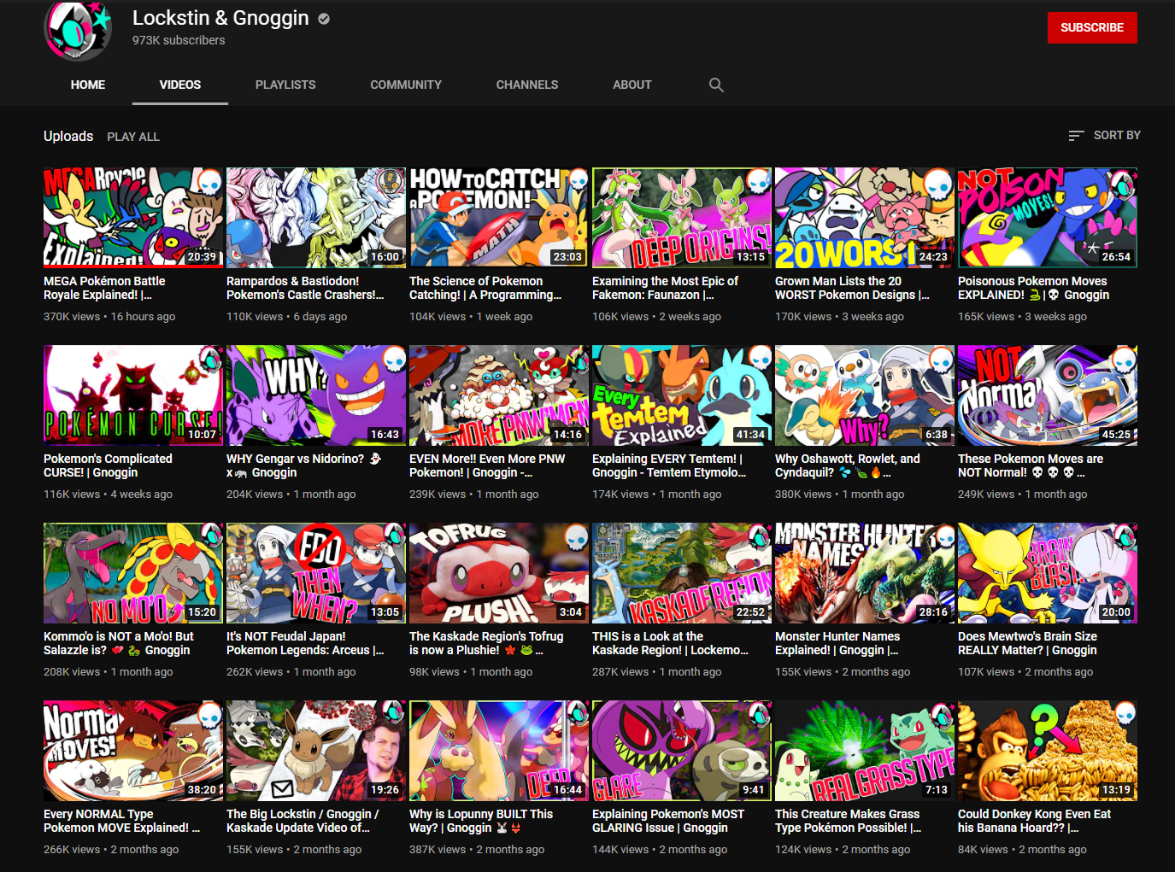The height and width of the screenshot is (872, 1175).
Task: Open These Pokemon Moves are NOT Normal thumbnail
Action: [1048, 395]
